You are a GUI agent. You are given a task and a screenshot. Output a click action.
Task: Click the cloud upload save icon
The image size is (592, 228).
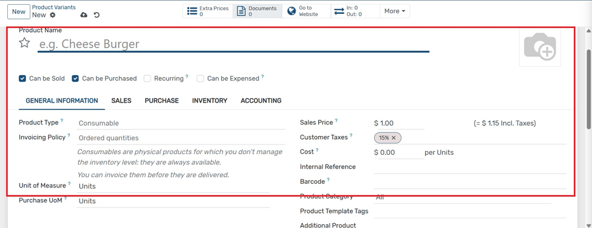(x=84, y=15)
